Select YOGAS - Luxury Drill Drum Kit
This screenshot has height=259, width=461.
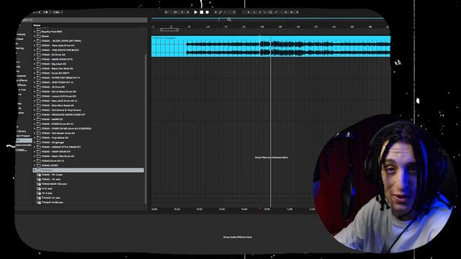[58, 96]
